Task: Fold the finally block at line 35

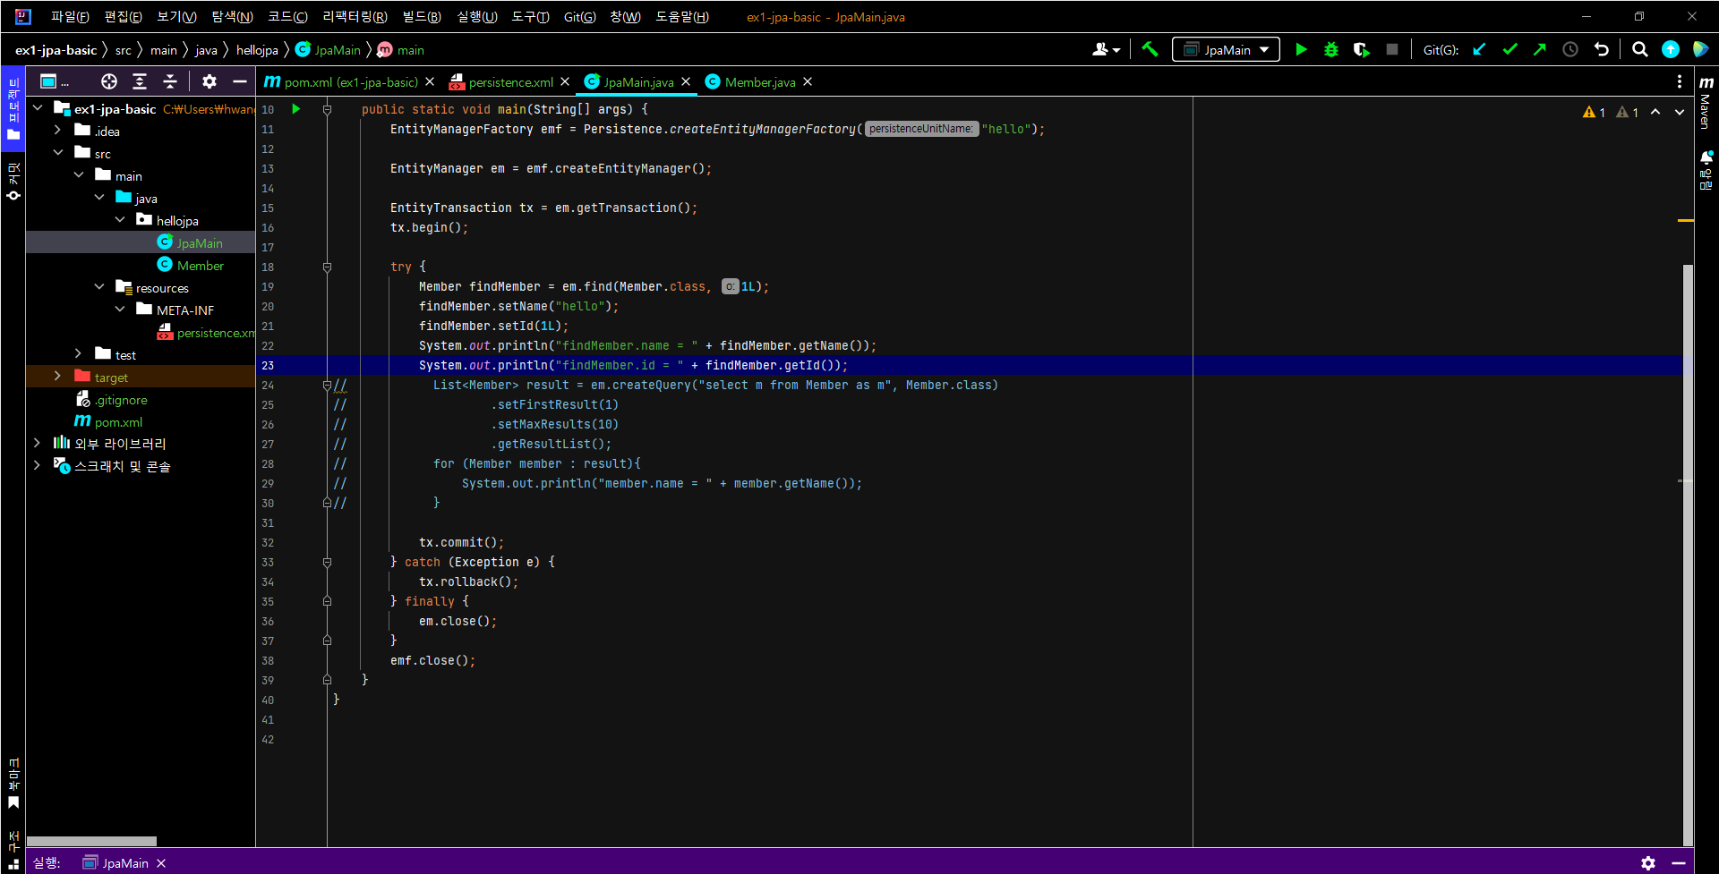Action: (x=327, y=602)
